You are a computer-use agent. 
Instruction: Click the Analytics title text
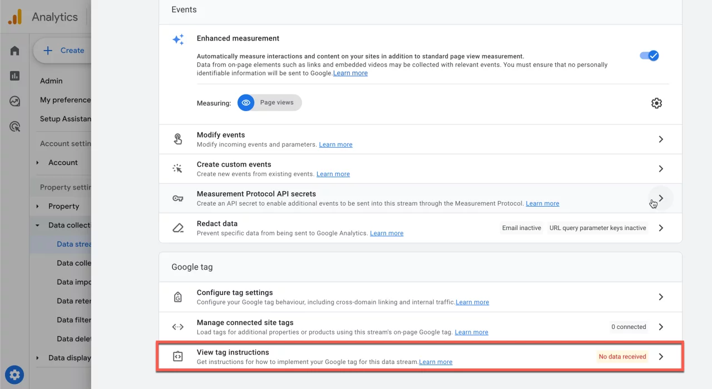(55, 17)
